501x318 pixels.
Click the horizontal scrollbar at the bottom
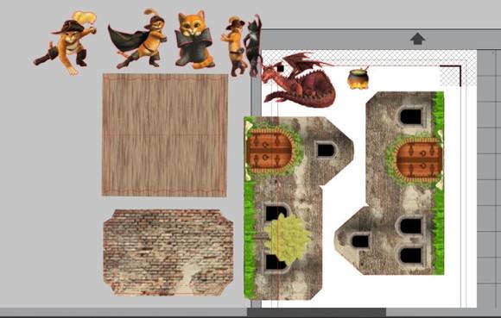[316, 312]
